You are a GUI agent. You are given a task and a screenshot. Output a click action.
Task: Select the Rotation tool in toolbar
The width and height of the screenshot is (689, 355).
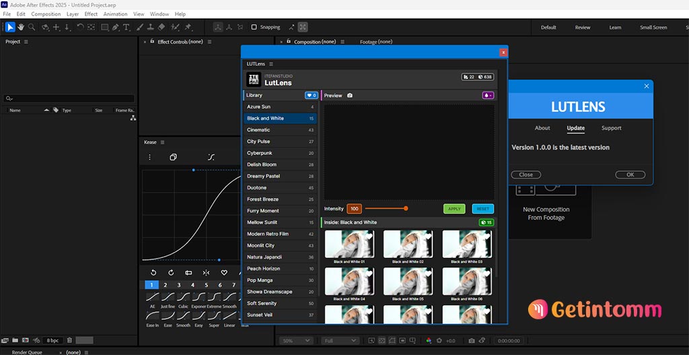80,27
